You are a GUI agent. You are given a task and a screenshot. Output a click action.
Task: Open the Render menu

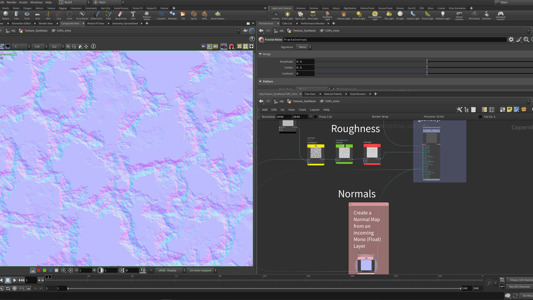12,2
